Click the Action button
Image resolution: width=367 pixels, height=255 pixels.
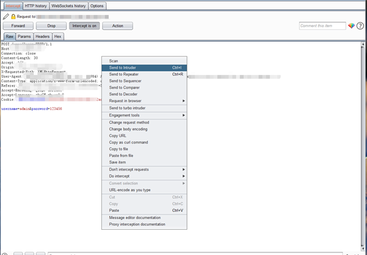pos(117,26)
